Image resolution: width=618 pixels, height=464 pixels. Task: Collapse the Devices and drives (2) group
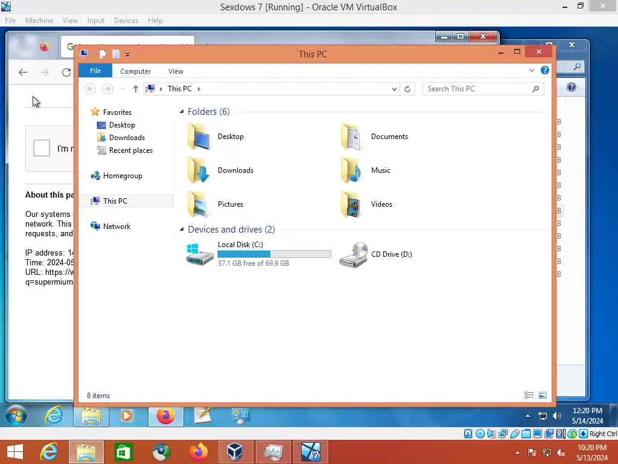(182, 229)
